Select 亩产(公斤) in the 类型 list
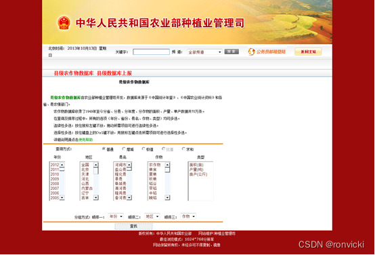 pyautogui.click(x=198, y=174)
